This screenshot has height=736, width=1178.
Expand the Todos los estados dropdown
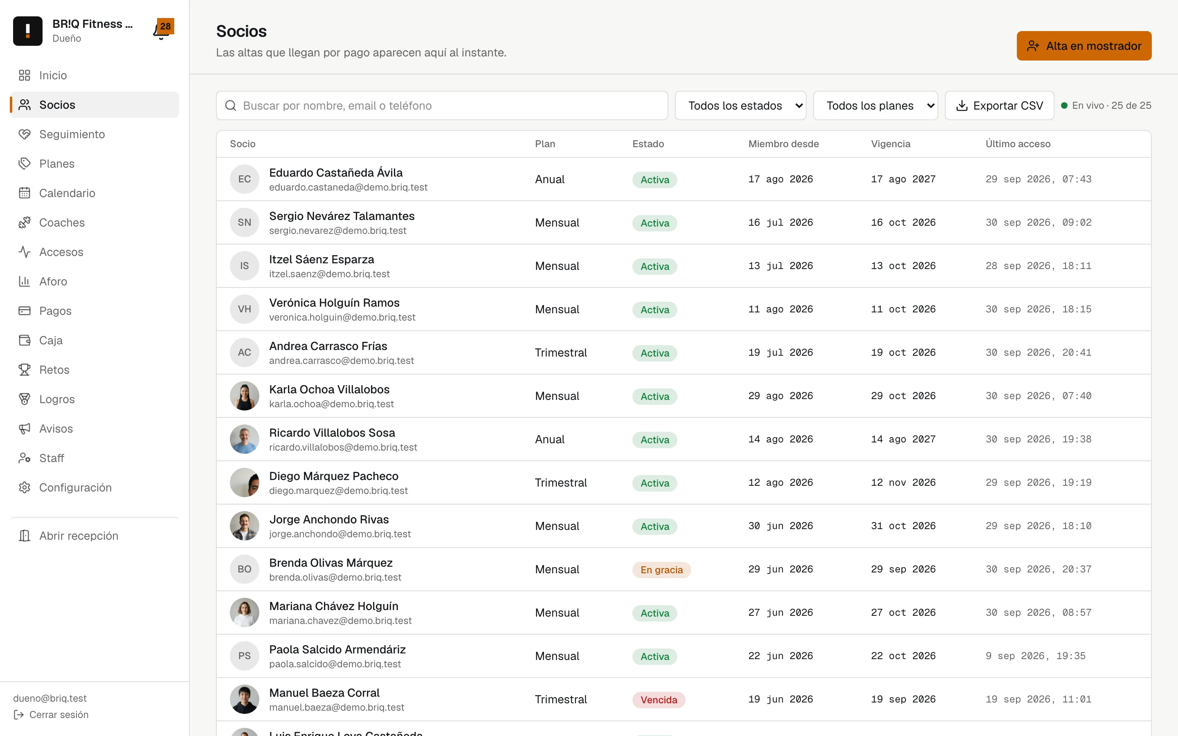tap(740, 105)
